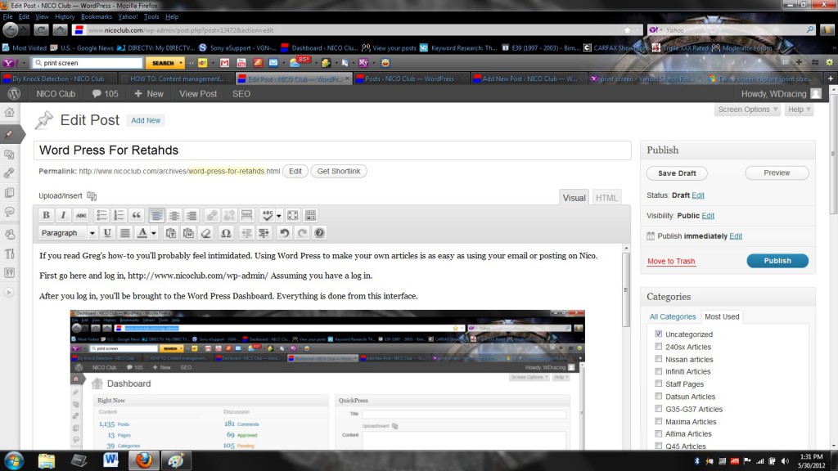
Task: Toggle the spellcheck ABC button
Action: (x=268, y=215)
